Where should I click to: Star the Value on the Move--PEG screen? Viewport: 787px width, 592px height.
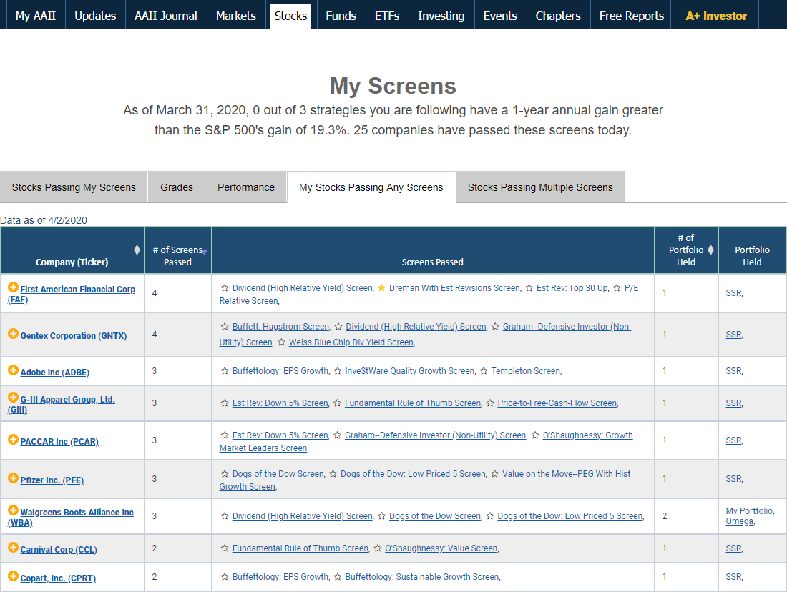495,473
